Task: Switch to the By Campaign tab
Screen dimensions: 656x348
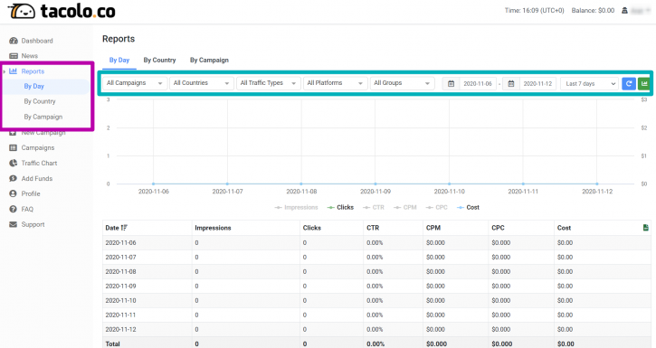Action: click(209, 61)
